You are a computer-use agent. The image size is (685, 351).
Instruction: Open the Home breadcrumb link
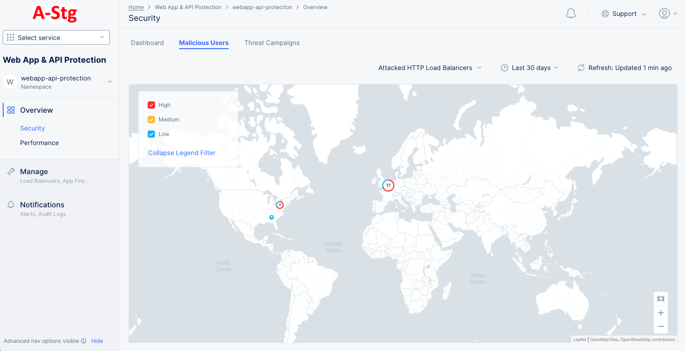tap(136, 7)
